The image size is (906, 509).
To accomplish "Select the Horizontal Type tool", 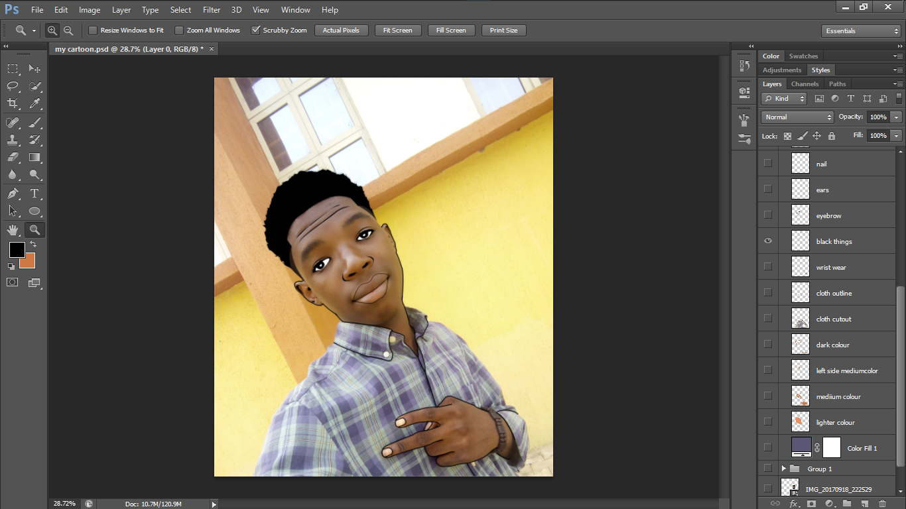I will (34, 194).
